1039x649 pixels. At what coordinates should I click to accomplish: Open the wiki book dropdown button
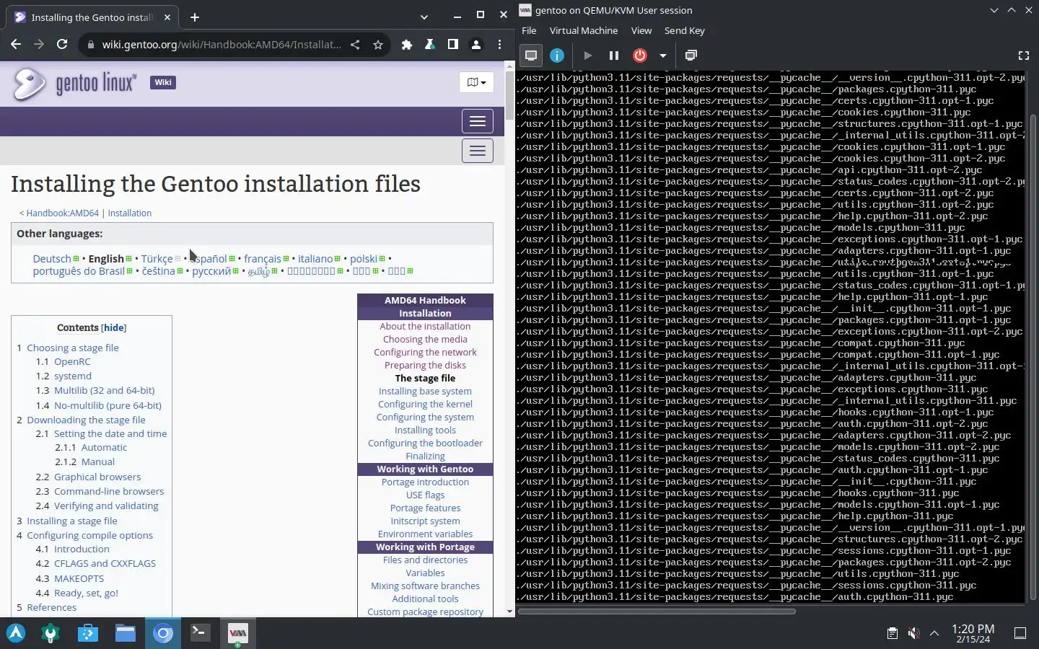[476, 82]
